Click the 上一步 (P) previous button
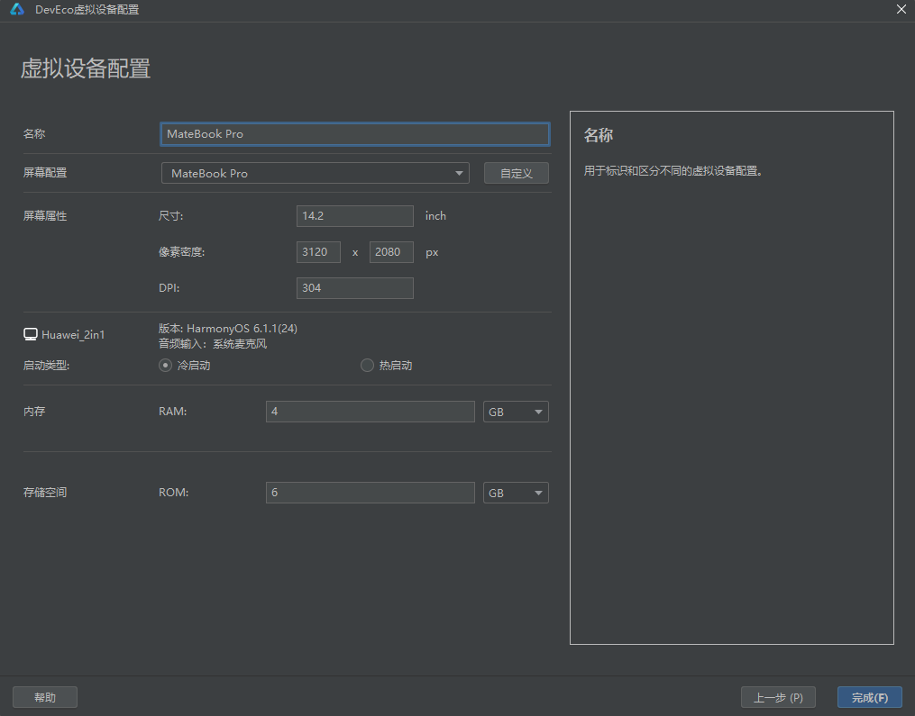915x716 pixels. tap(778, 697)
